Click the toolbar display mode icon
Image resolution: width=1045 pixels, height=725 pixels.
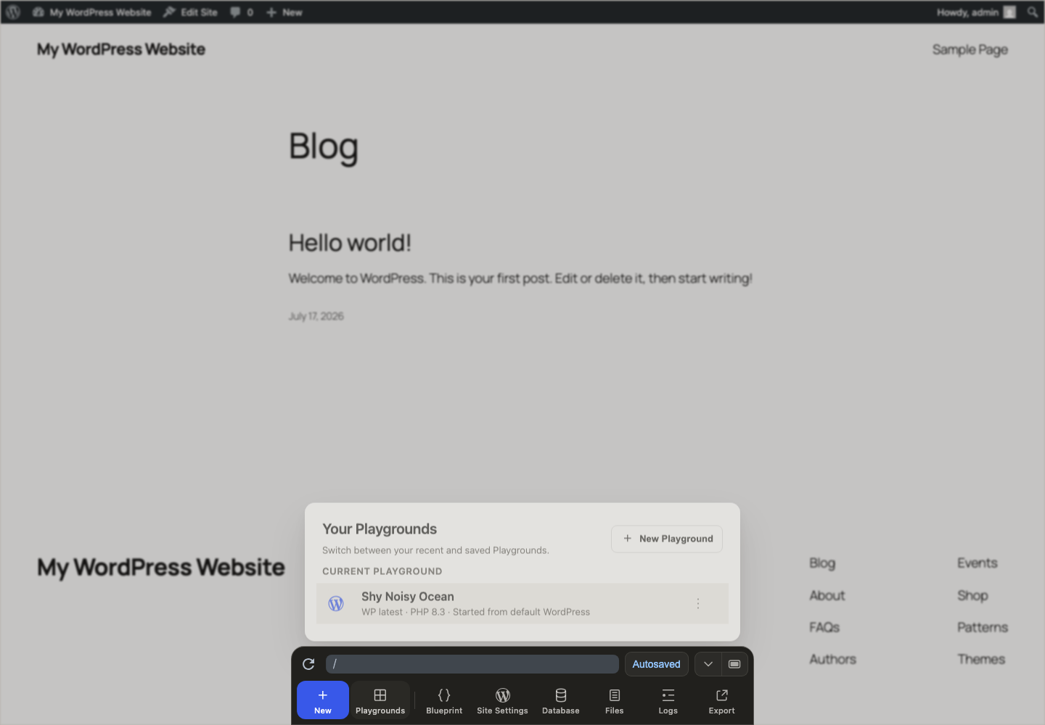(734, 664)
